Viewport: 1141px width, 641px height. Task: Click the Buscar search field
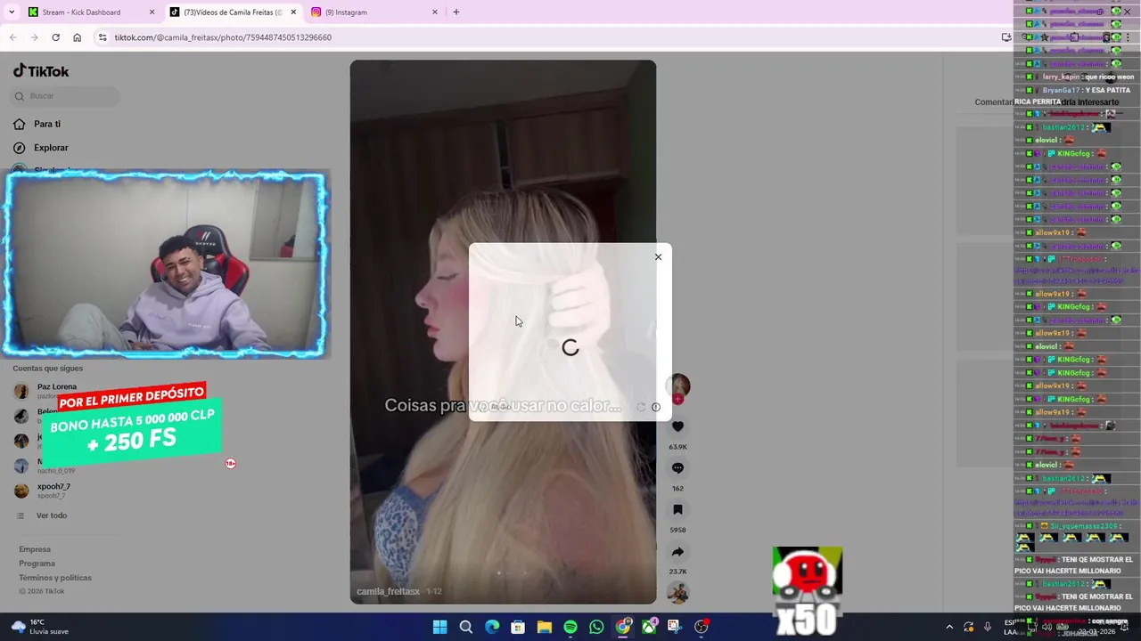pos(66,96)
